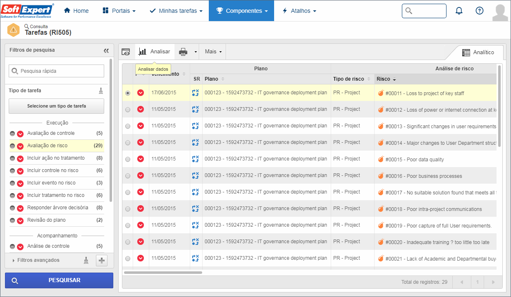
Task: Click the horizontal scrollbar under the table
Action: (163, 273)
